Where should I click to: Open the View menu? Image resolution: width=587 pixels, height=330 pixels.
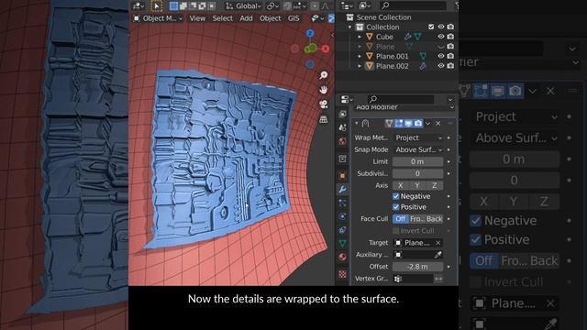pyautogui.click(x=197, y=18)
